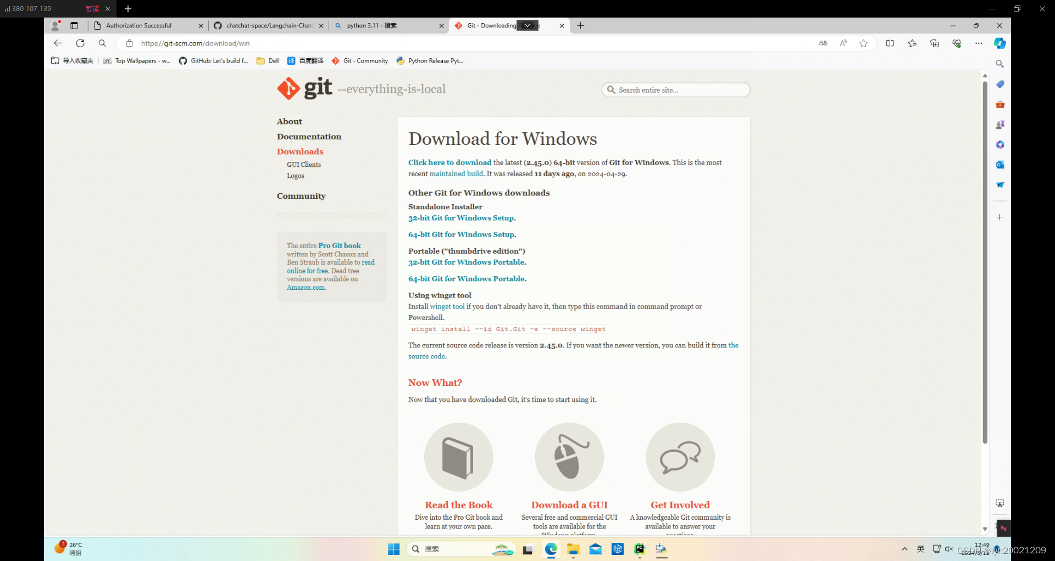Click the git logo in the page header
1055x561 pixels.
(305, 88)
